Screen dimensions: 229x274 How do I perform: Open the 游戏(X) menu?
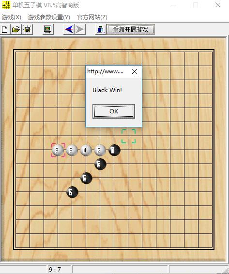click(x=12, y=17)
